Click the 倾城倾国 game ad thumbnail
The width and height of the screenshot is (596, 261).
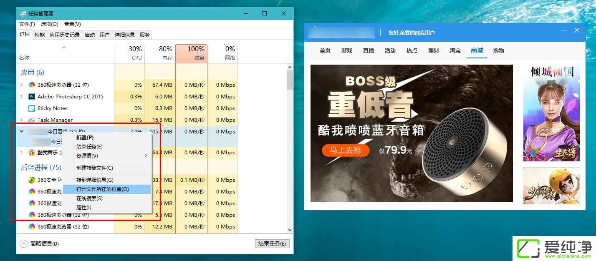tap(551, 113)
